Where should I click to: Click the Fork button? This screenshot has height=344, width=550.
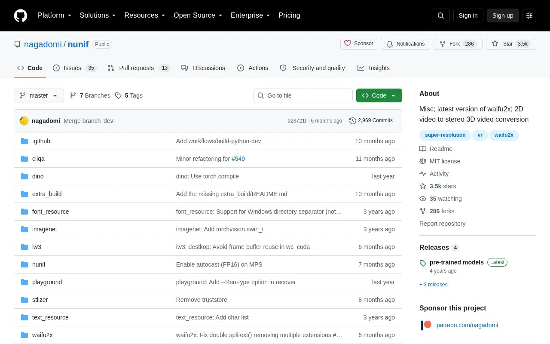click(458, 44)
